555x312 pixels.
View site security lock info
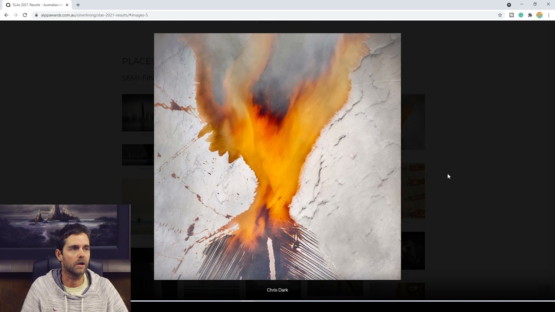pos(36,15)
